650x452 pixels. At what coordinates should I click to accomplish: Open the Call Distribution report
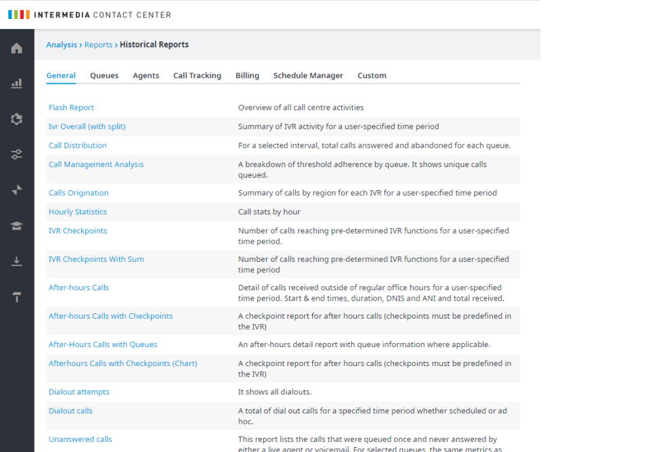(77, 145)
